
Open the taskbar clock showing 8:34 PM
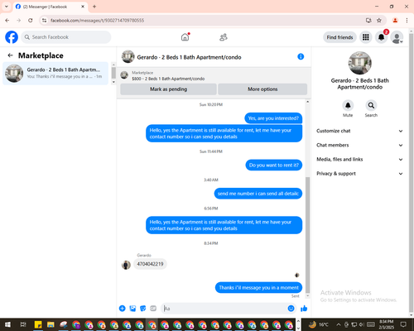[386, 324]
